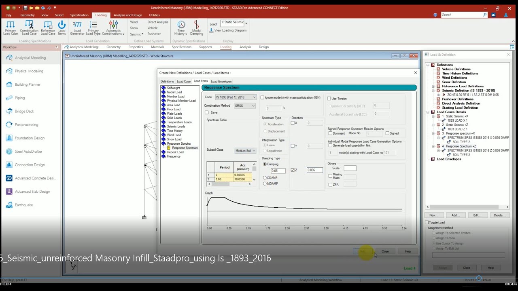518x291 pixels.
Task: Enable the Use Torsion checkbox
Action: point(329,99)
